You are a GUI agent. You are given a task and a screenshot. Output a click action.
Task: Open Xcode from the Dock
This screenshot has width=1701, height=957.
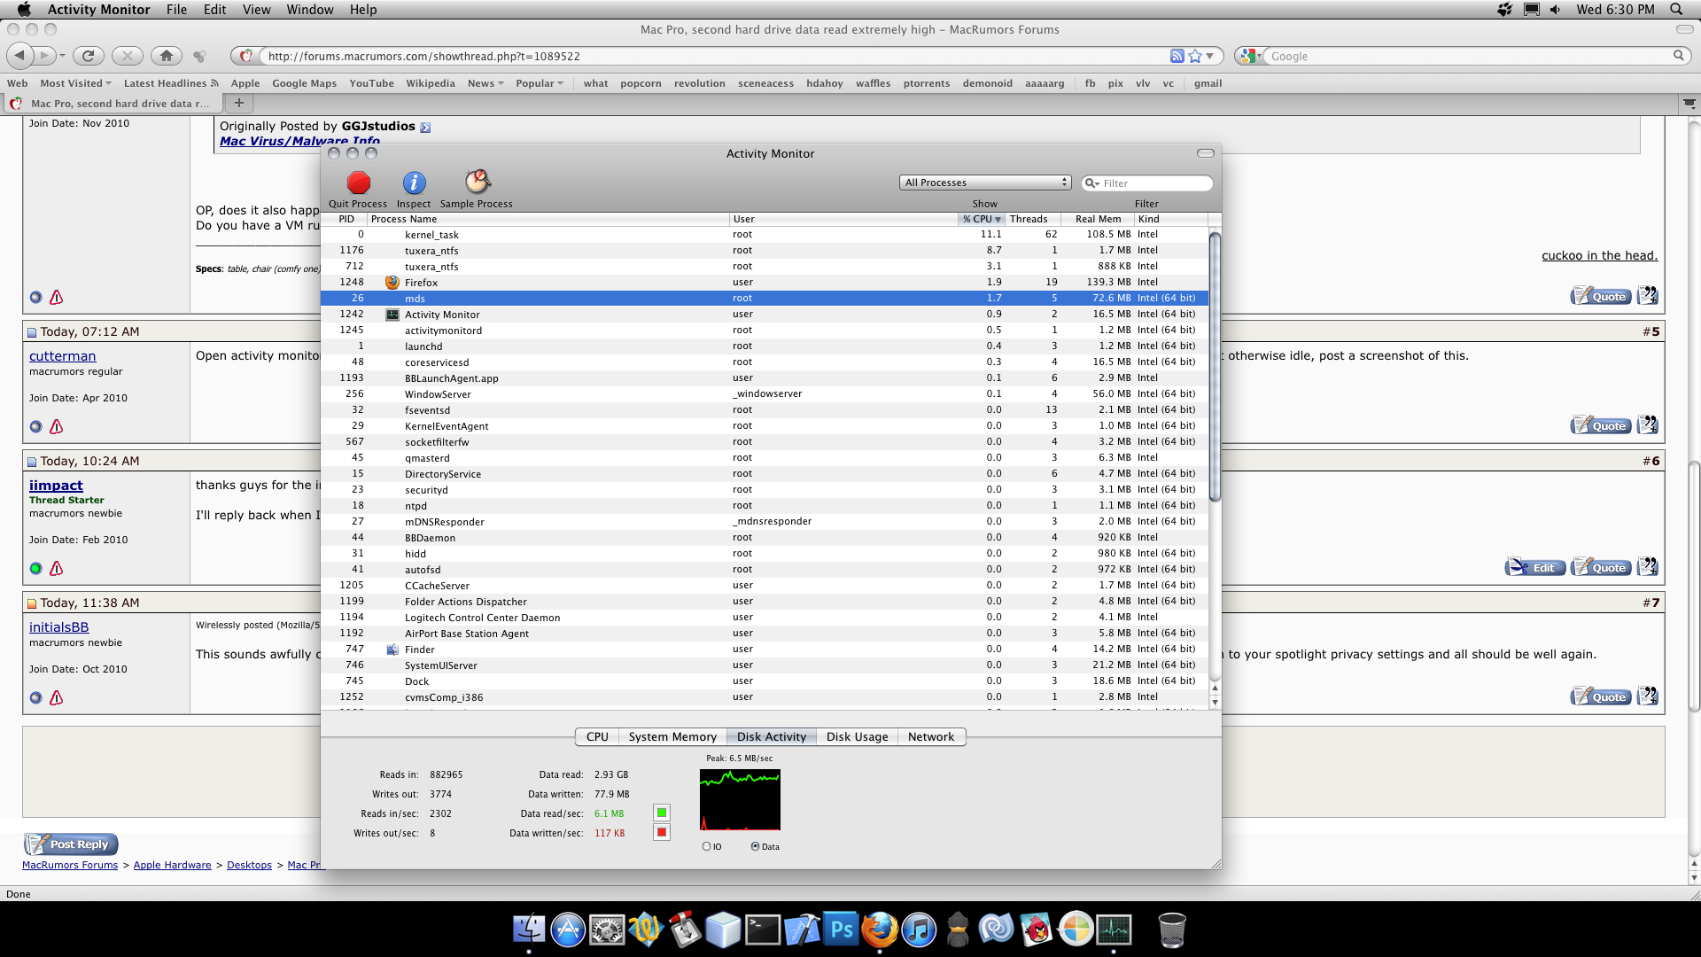coord(802,930)
